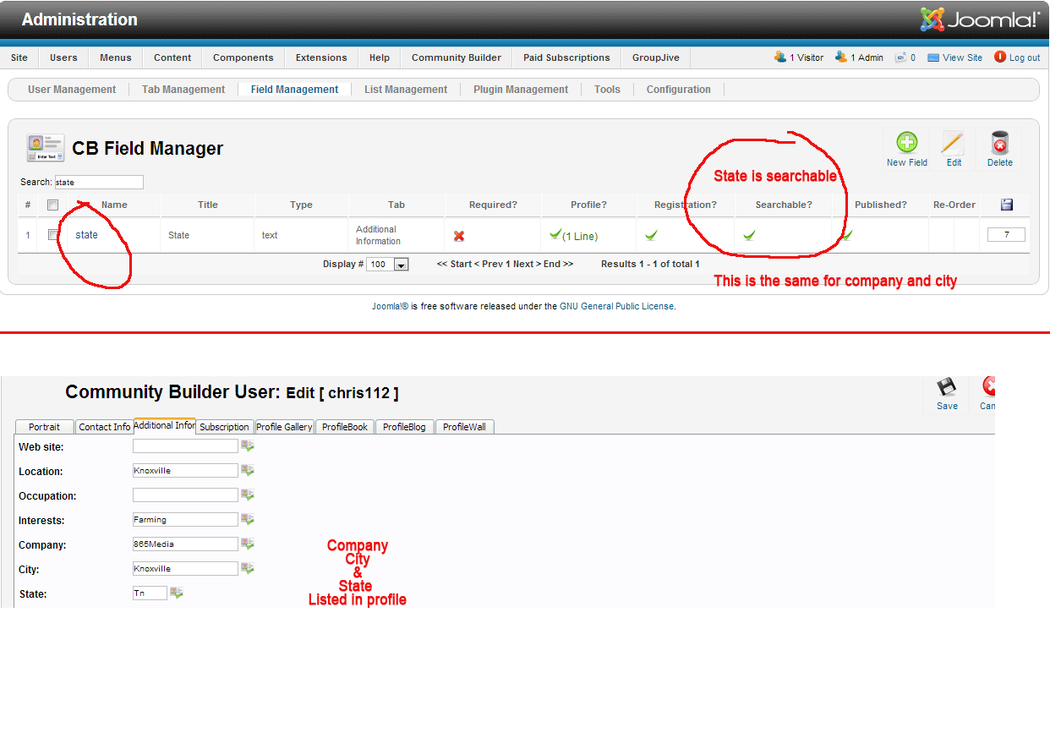The width and height of the screenshot is (1050, 749).
Task: Go to List Management submenu
Action: (x=406, y=90)
